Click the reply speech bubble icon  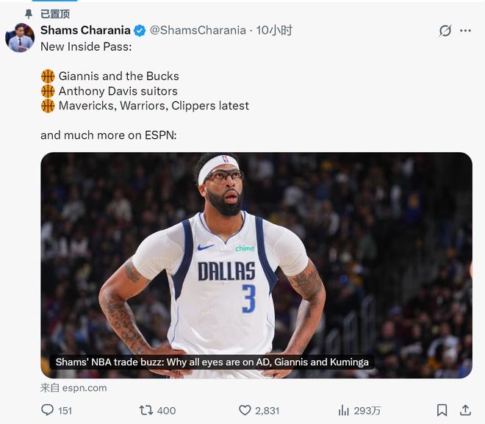[x=47, y=410]
